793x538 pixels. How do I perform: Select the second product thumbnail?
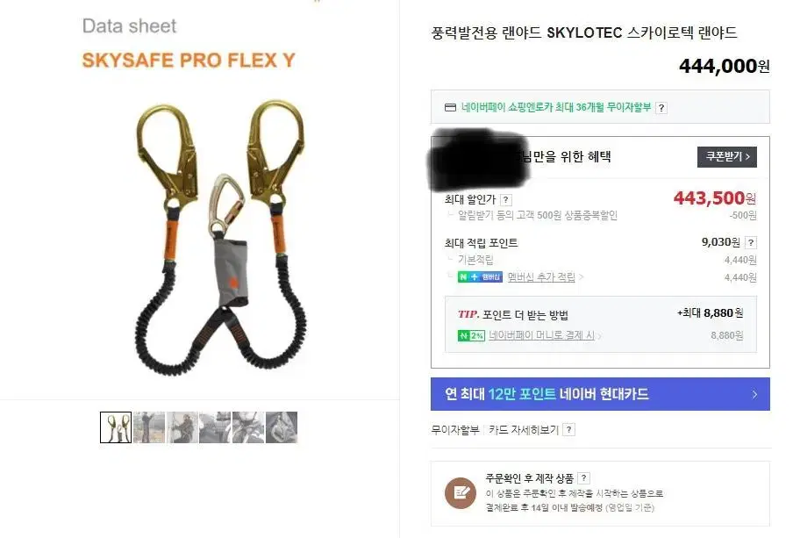click(x=149, y=427)
